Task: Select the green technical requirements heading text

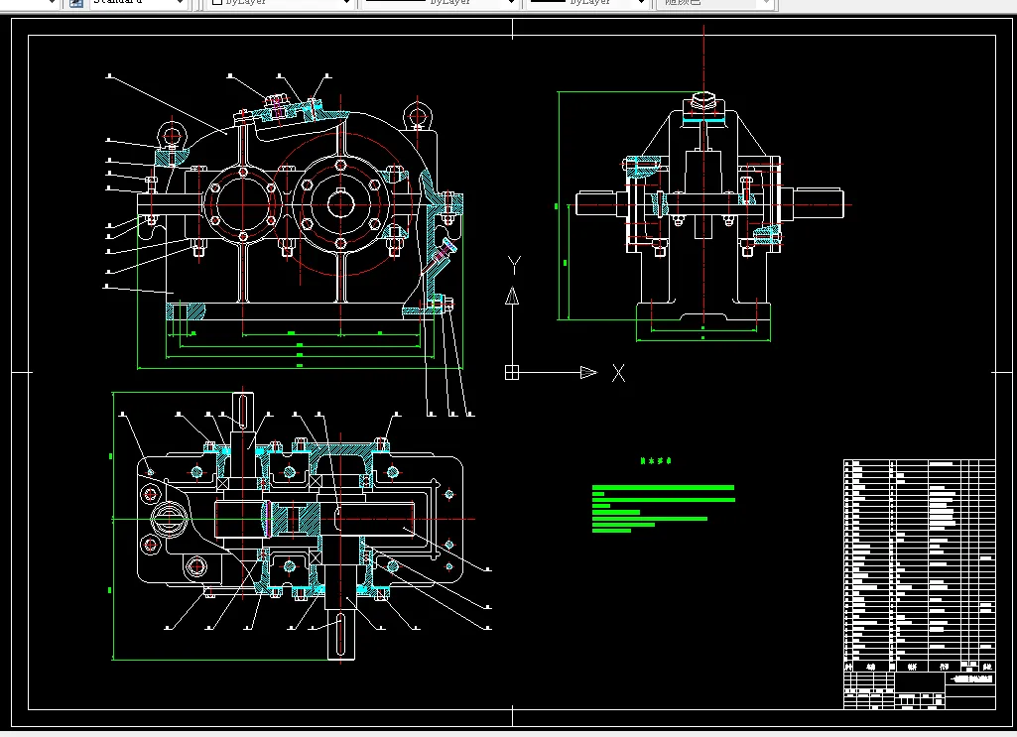Action: [656, 461]
